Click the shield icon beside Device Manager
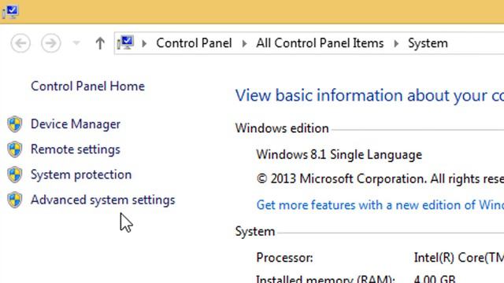This screenshot has width=504, height=283. (15, 124)
